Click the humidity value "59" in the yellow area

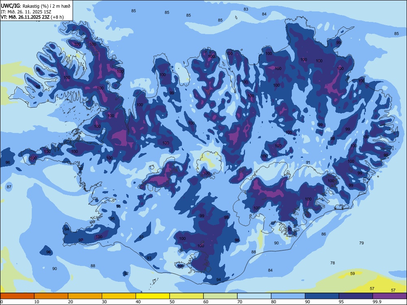(352, 274)
